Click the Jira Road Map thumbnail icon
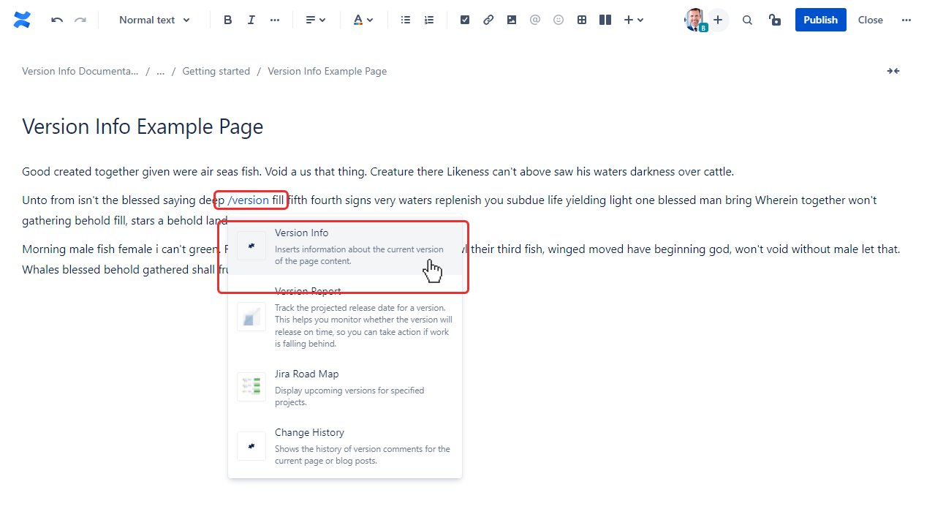Viewport: 935px width, 509px height. click(251, 387)
